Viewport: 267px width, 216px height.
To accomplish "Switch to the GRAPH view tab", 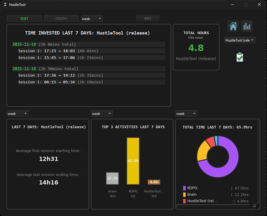I will (61, 19).
